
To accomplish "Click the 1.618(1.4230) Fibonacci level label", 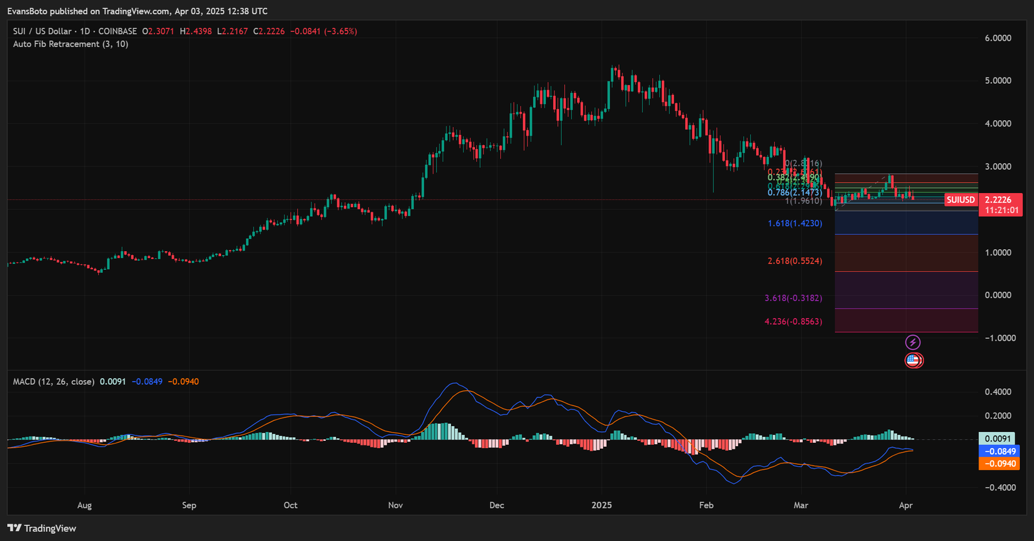I will (795, 223).
